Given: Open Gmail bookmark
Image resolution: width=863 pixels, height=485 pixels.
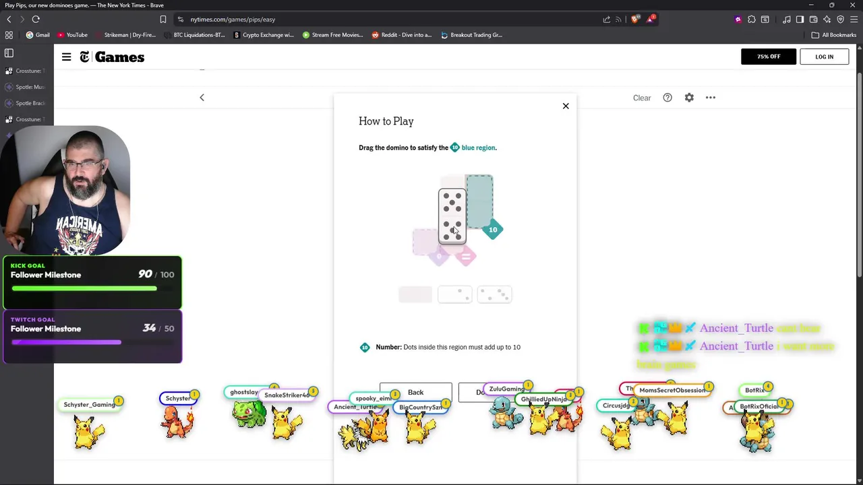Looking at the screenshot, I should pyautogui.click(x=38, y=35).
